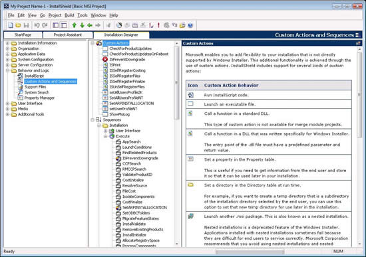Click the icon beside the Custom Actions and Sequences title
This screenshot has width=366, height=257.
pyautogui.click(x=357, y=35)
